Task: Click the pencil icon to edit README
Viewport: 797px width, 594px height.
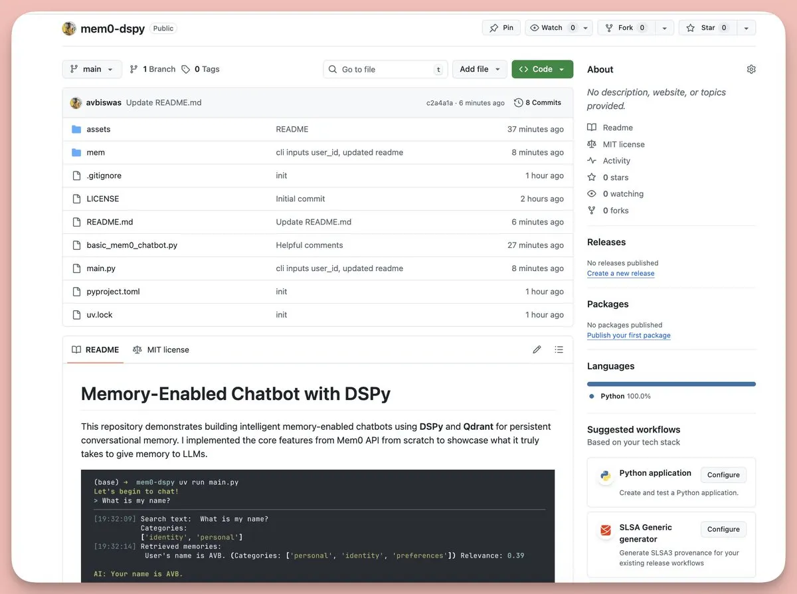Action: point(537,349)
